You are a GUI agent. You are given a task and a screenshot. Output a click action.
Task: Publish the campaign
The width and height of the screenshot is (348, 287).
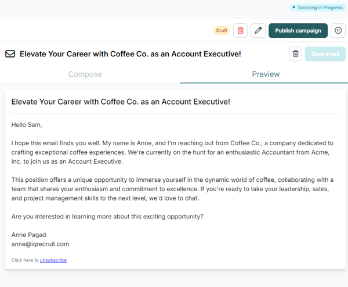tap(298, 31)
